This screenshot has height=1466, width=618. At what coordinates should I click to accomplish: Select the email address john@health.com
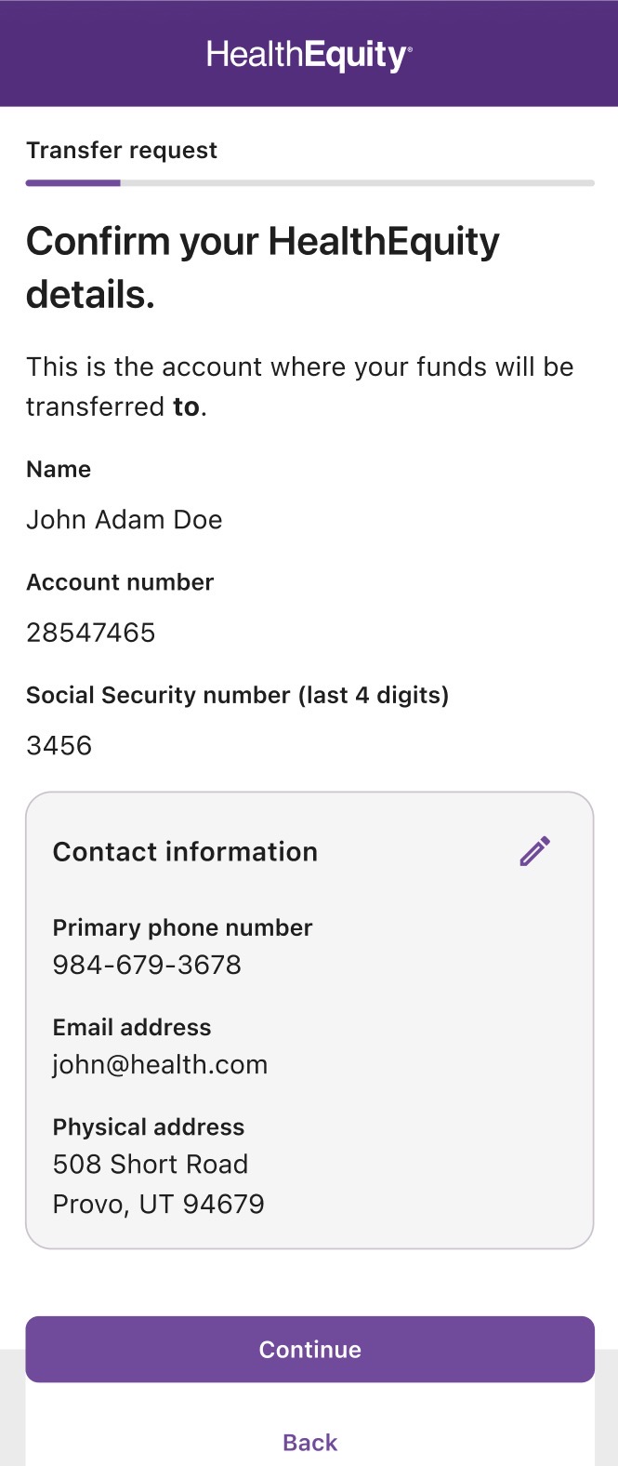pos(160,1064)
